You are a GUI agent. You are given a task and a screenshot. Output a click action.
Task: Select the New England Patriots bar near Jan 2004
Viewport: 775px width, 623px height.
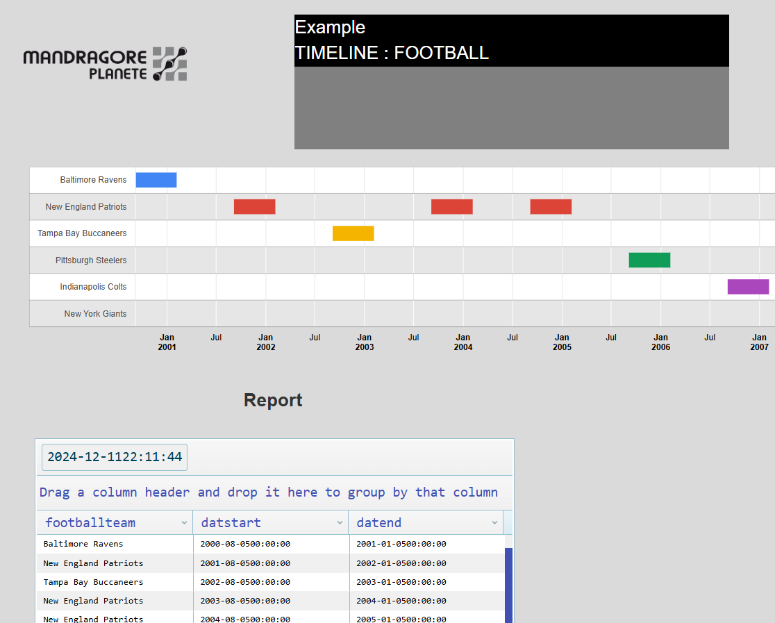(452, 207)
